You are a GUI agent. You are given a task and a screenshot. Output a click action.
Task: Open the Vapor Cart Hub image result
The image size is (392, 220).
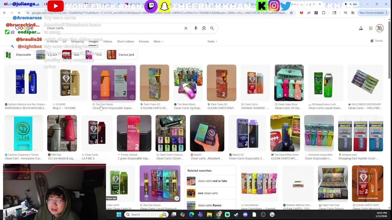coord(333,184)
